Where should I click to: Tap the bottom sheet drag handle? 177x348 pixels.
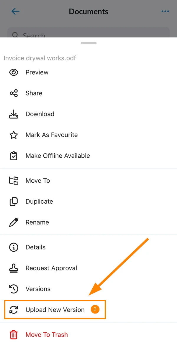coord(88,43)
